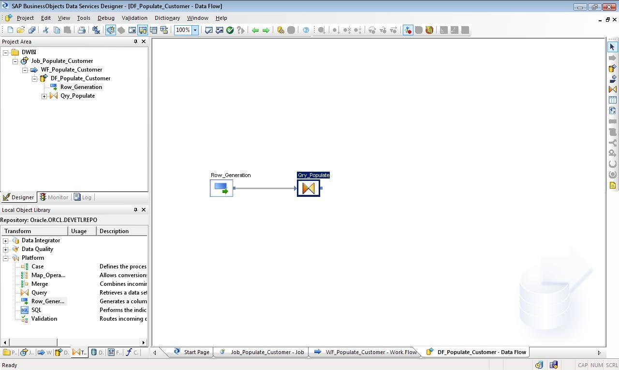
Task: Click the green Forward arrow icon
Action: click(x=266, y=30)
